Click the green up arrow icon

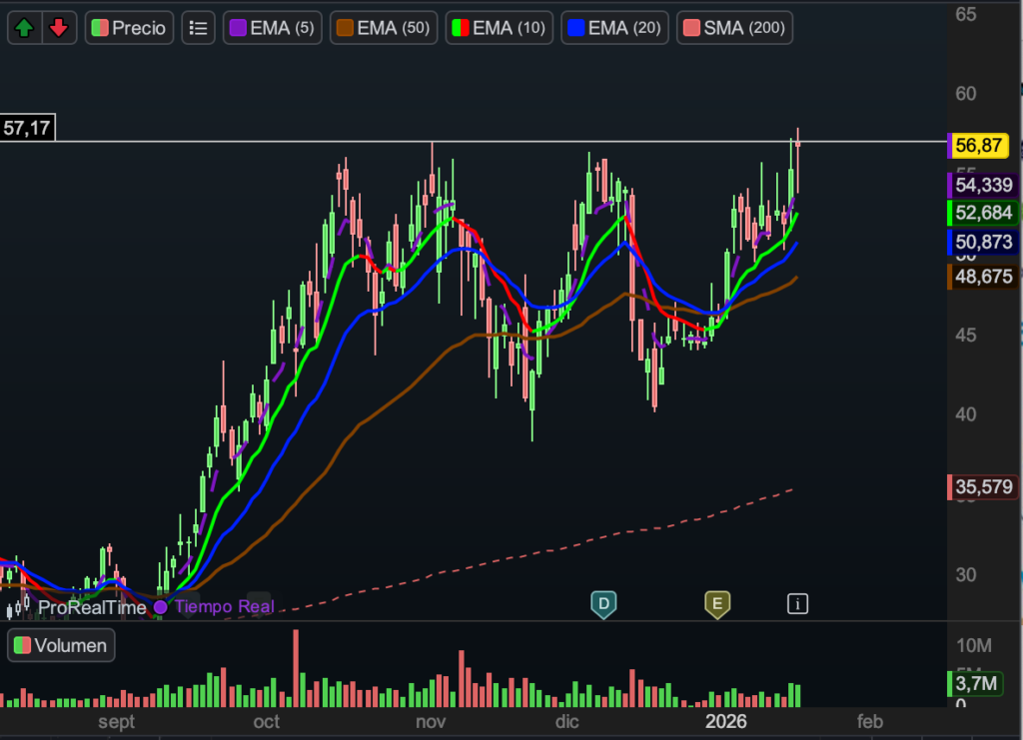tap(25, 28)
